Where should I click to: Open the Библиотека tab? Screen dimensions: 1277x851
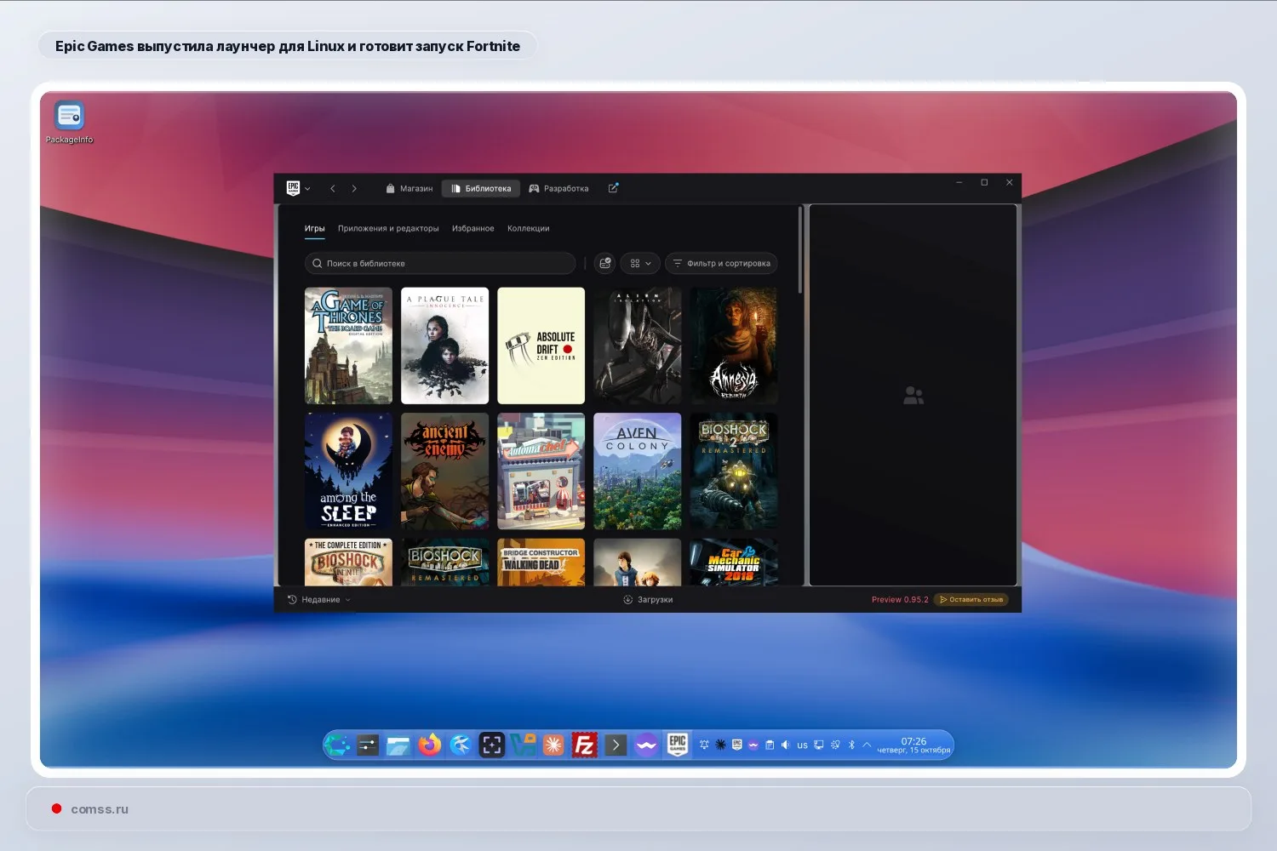pyautogui.click(x=481, y=189)
